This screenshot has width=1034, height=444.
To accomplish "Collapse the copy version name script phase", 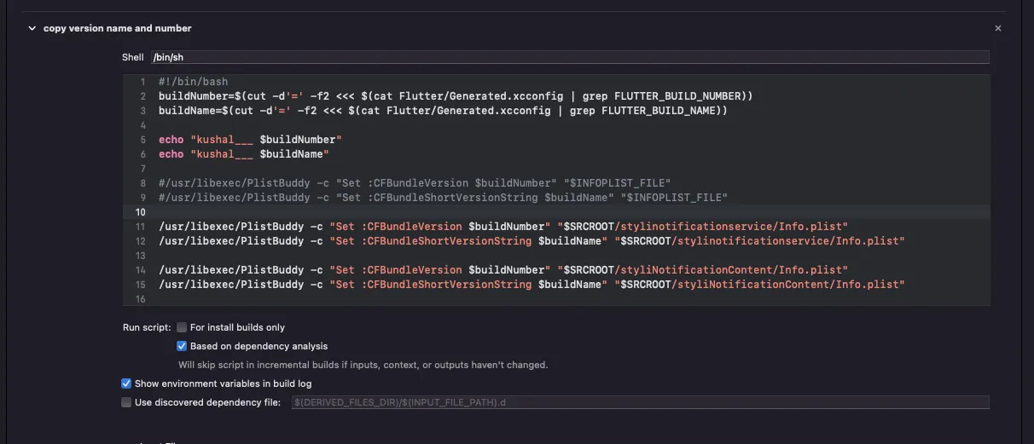I will (x=32, y=28).
